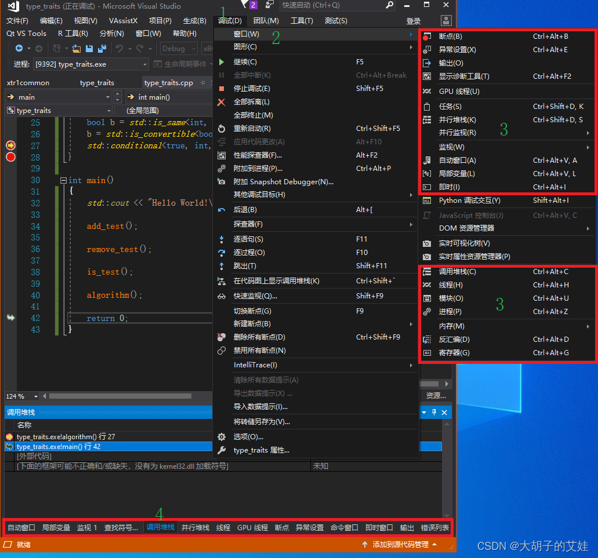The width and height of the screenshot is (598, 558).
Task: Collapse the int main() code block
Action: [63, 180]
